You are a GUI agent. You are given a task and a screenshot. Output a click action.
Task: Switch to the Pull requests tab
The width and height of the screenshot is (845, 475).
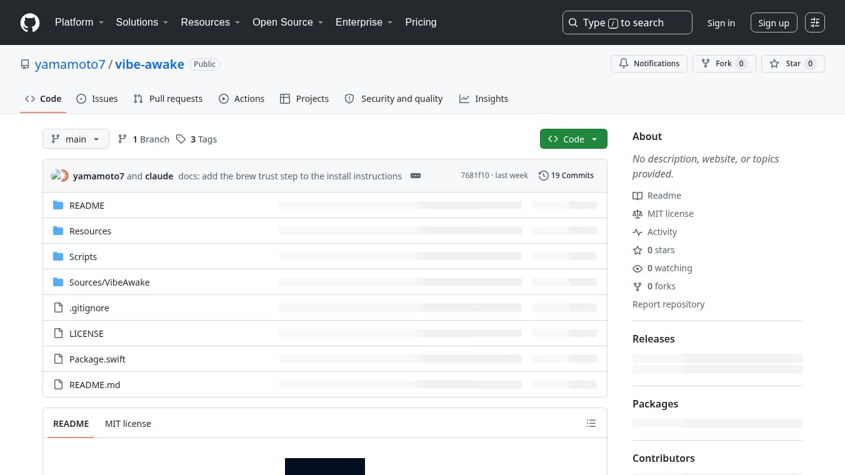[168, 99]
